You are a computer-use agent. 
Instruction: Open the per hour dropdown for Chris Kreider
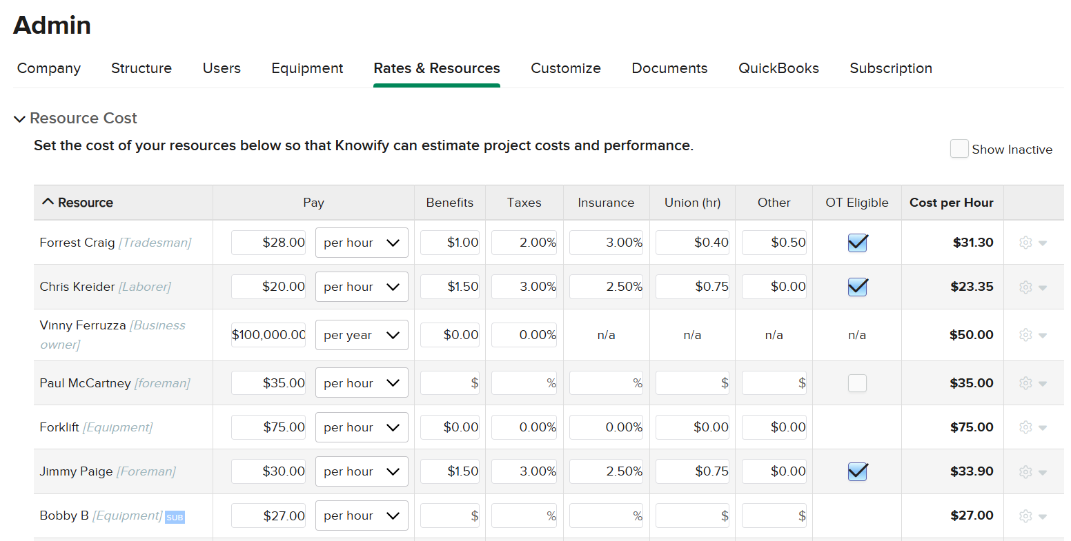coord(362,287)
